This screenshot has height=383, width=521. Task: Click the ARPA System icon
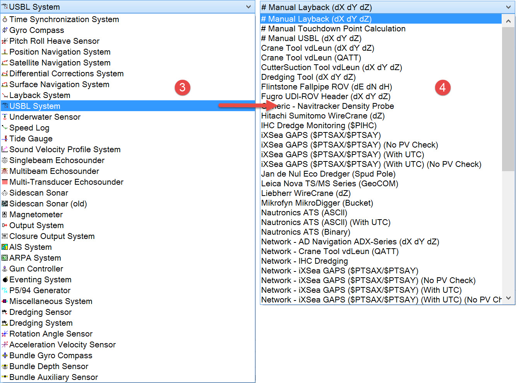[5, 258]
